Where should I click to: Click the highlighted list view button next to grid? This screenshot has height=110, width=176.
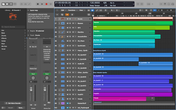[92, 10]
